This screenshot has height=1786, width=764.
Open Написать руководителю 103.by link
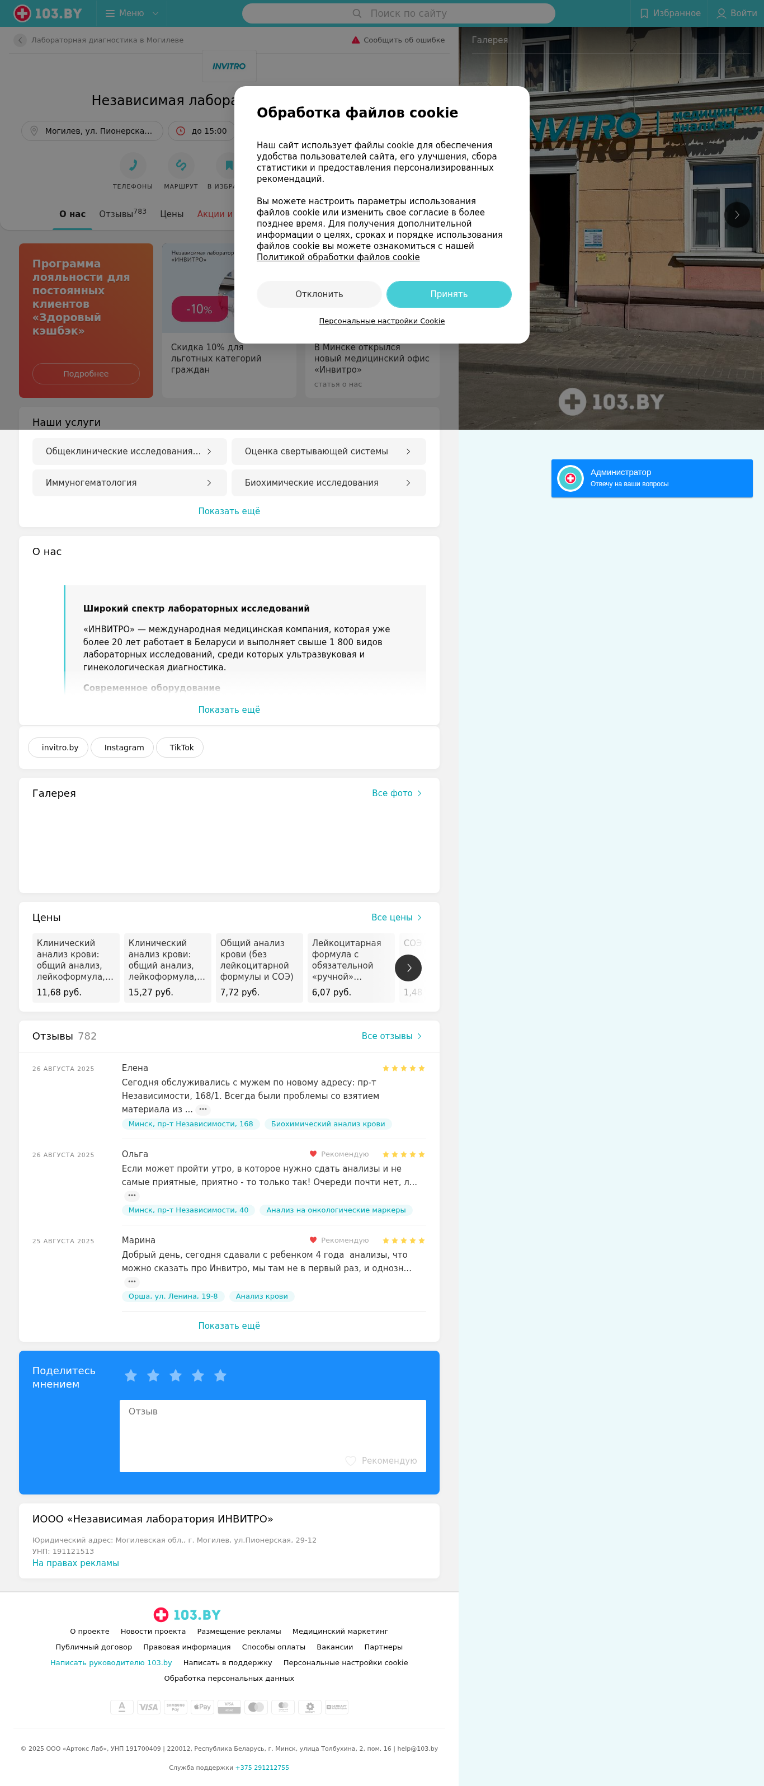click(x=111, y=1662)
